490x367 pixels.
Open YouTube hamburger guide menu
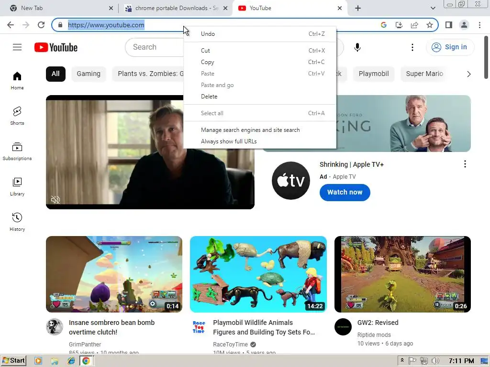click(17, 47)
